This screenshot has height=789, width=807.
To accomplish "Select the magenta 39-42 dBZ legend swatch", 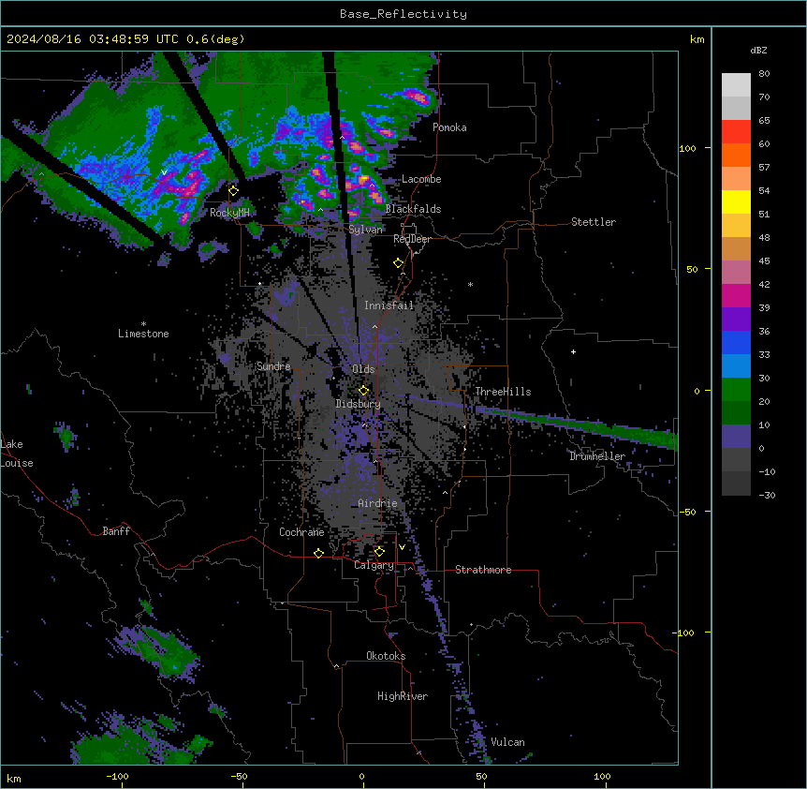I will point(736,295).
